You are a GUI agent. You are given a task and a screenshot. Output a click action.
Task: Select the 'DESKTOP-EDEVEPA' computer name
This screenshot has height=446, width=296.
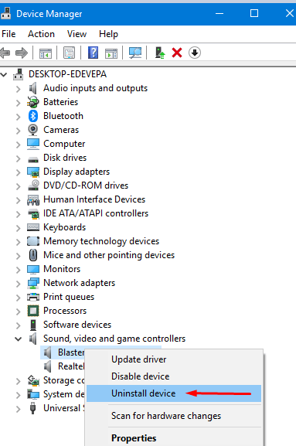67,74
